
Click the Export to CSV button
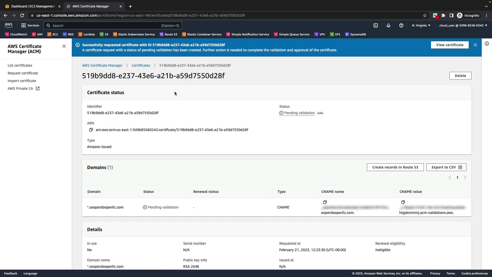446,167
